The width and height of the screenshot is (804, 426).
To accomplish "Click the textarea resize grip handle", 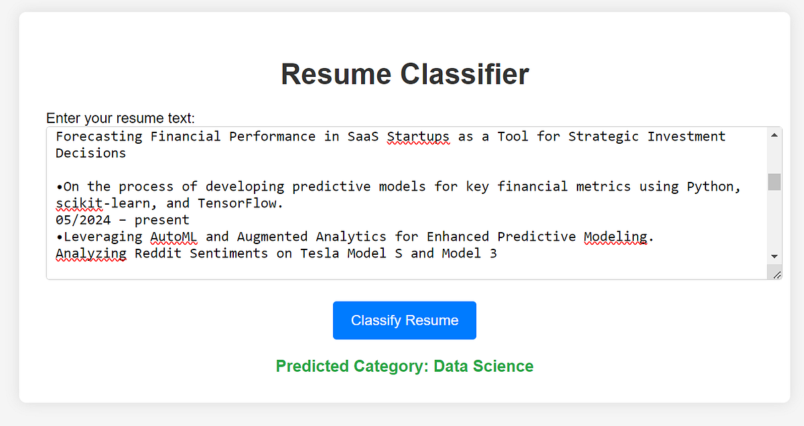I will [777, 274].
